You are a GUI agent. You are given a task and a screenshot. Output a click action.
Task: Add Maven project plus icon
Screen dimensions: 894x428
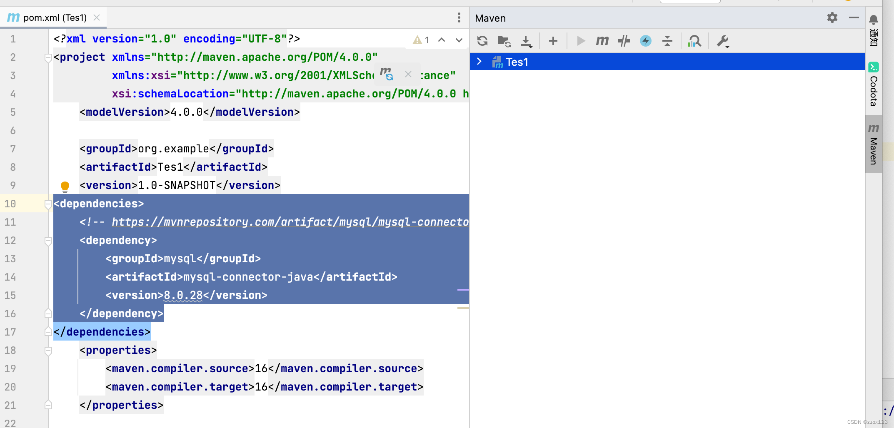click(x=553, y=41)
